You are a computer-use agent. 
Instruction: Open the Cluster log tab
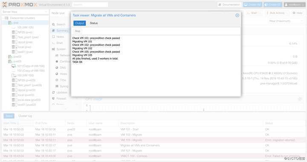pyautogui.click(x=25, y=116)
